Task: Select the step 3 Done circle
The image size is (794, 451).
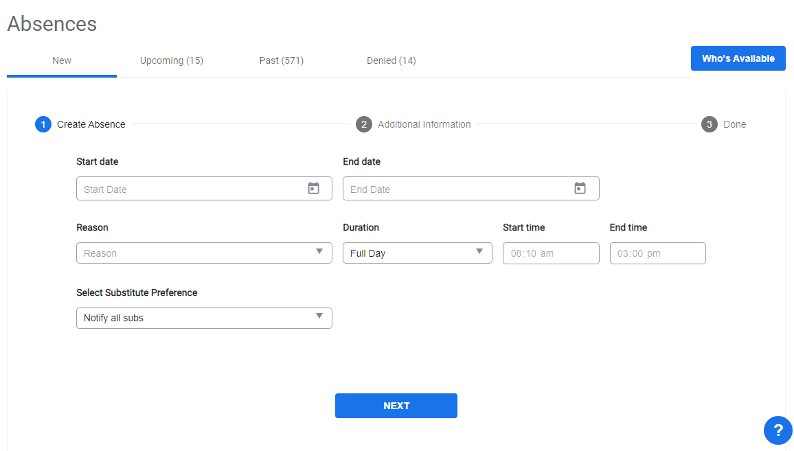Action: (x=710, y=124)
